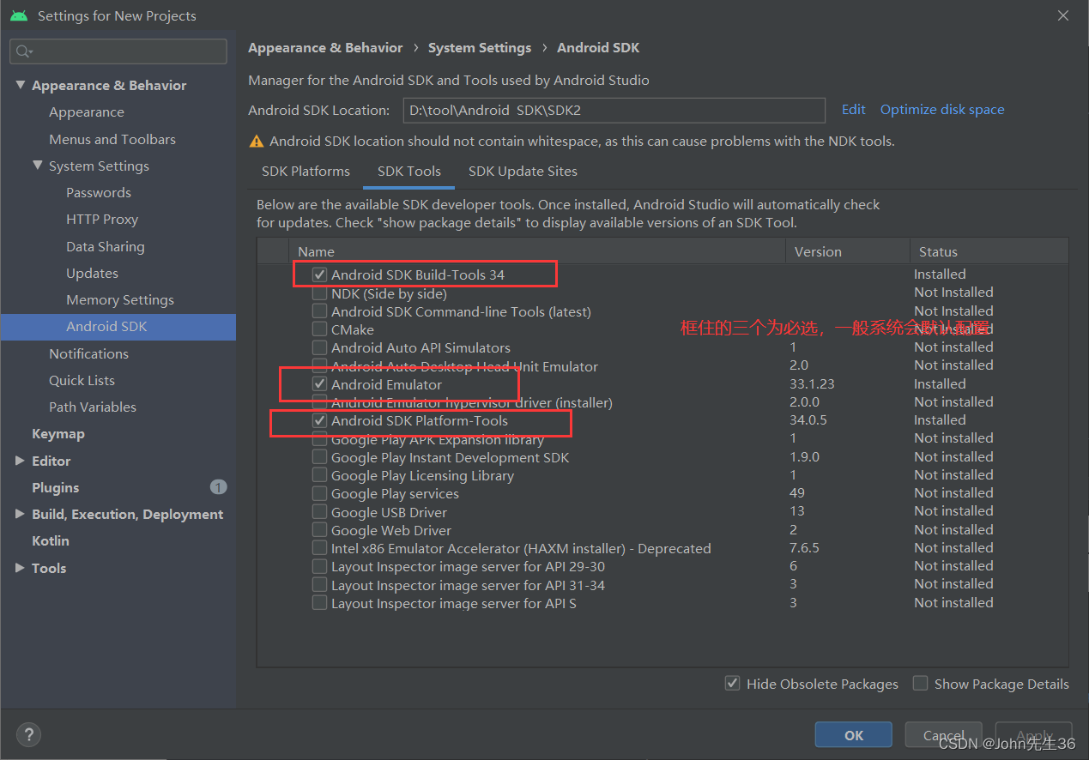
Task: Close the Settings for New Projects window
Action: point(1063,15)
